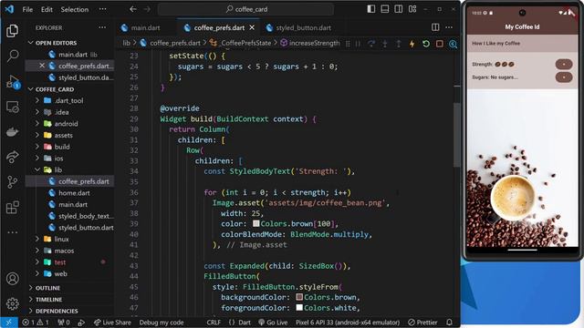Image resolution: width=584 pixels, height=328 pixels.
Task: Open the Edit menu
Action: pos(47,9)
